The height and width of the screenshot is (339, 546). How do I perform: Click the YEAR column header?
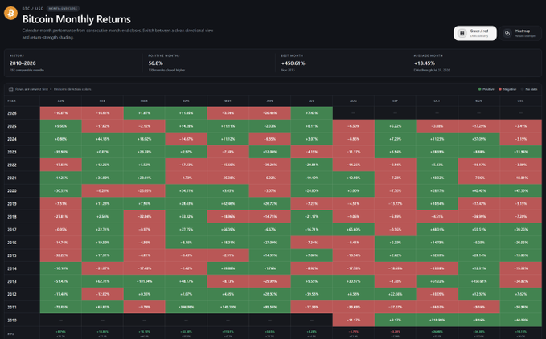click(x=11, y=101)
